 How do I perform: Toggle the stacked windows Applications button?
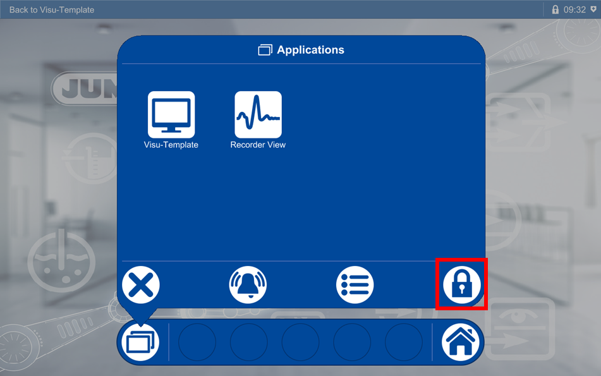pos(140,342)
